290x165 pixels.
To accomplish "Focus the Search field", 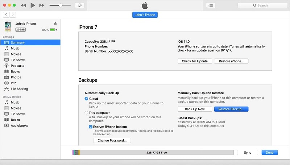I will [262, 5].
